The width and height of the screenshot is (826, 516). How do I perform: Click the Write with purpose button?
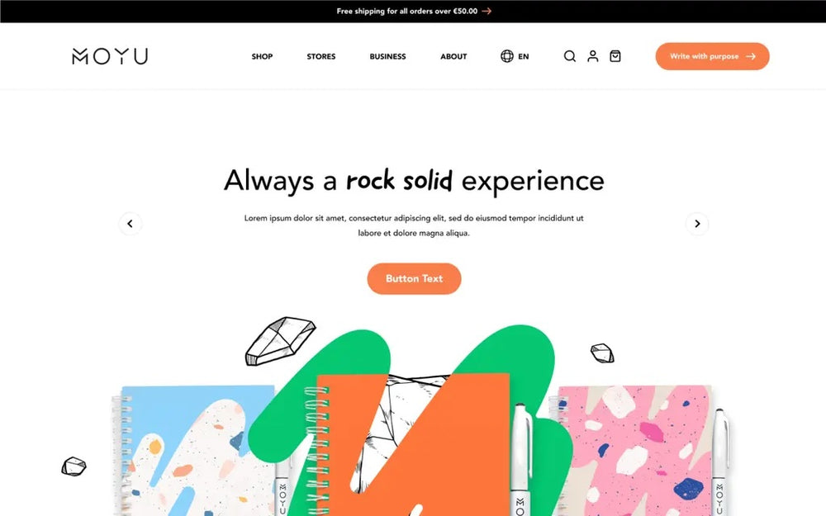pos(712,56)
